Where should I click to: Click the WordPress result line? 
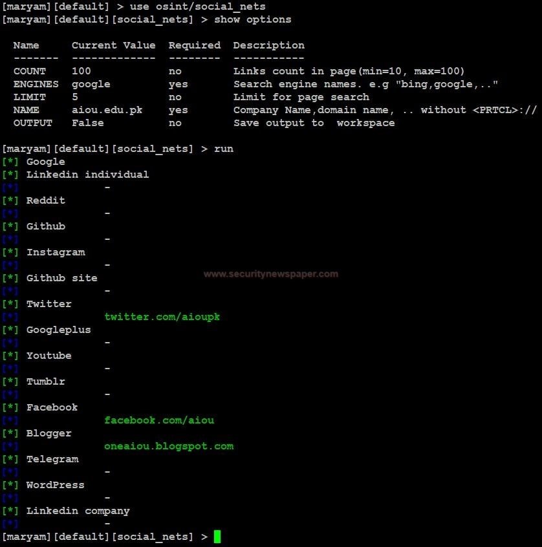[56, 485]
